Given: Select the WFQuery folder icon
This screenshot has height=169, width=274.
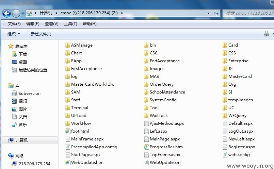Looking at the screenshot, I should (x=225, y=116).
